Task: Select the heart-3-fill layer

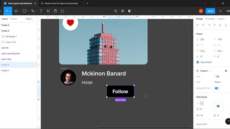Action: coord(18,42)
